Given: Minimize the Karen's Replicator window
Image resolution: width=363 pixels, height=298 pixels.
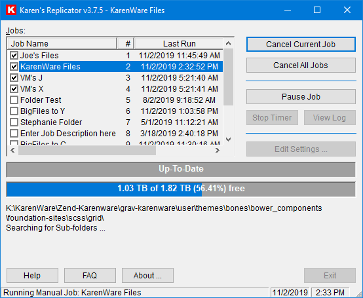Looking at the screenshot, I should pyautogui.click(x=288, y=10).
